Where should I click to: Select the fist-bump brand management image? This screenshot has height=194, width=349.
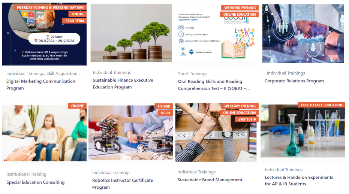coord(216,132)
